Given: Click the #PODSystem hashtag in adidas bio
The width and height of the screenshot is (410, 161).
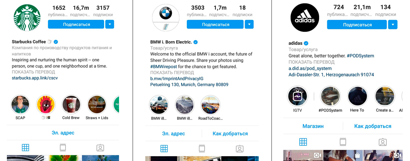Looking at the screenshot, I should [x=361, y=56].
